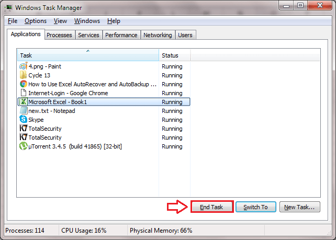Click the folder icon for Cycle 13
This screenshot has width=336, height=240.
click(x=23, y=75)
